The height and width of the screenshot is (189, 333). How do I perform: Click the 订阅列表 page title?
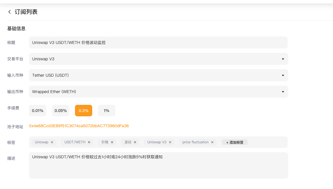pyautogui.click(x=26, y=12)
